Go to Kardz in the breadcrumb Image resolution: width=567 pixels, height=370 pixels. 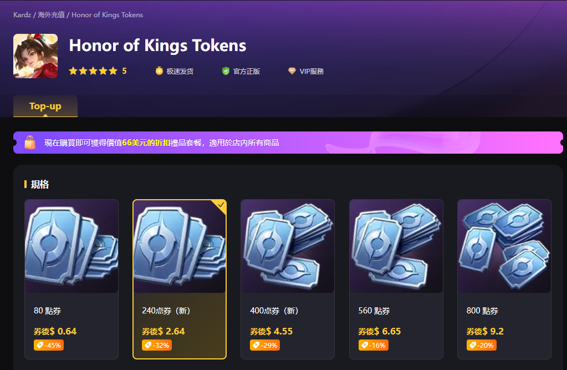(x=22, y=15)
